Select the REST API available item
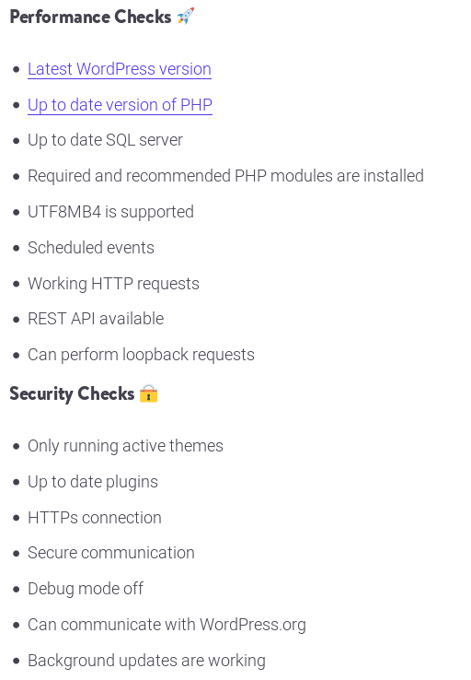 point(96,319)
